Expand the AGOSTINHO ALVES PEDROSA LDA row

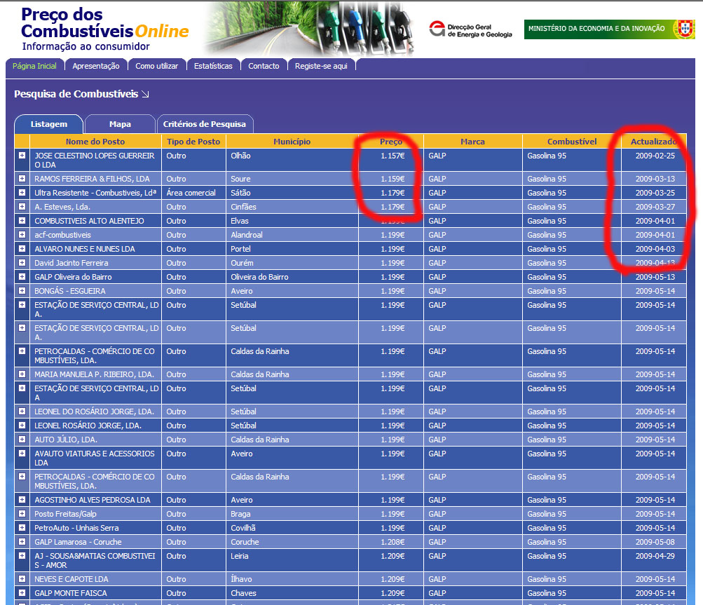[x=22, y=499]
